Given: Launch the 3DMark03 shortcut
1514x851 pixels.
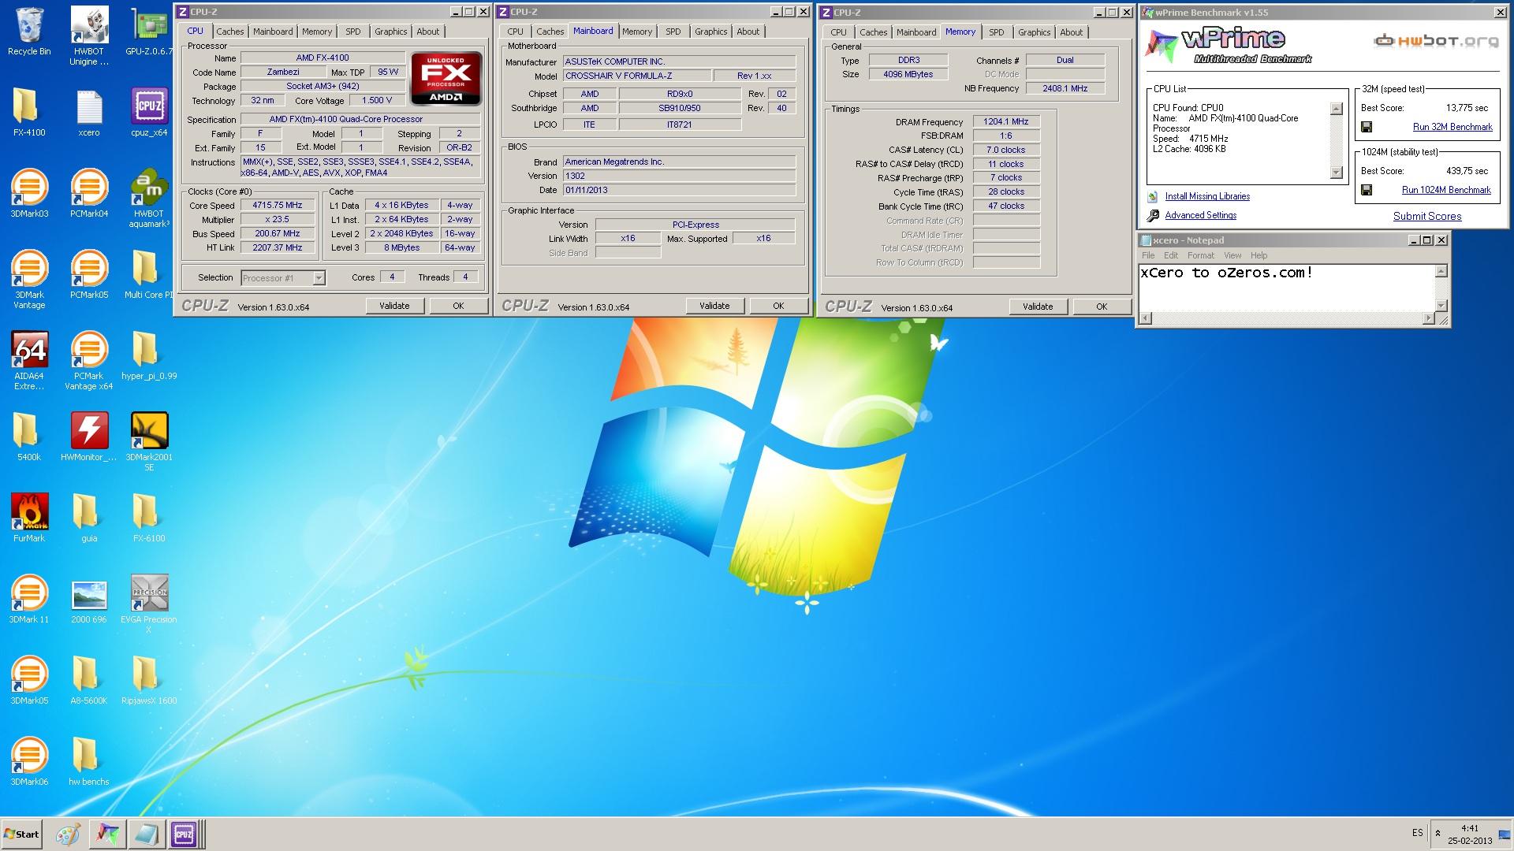Looking at the screenshot, I should [29, 194].
